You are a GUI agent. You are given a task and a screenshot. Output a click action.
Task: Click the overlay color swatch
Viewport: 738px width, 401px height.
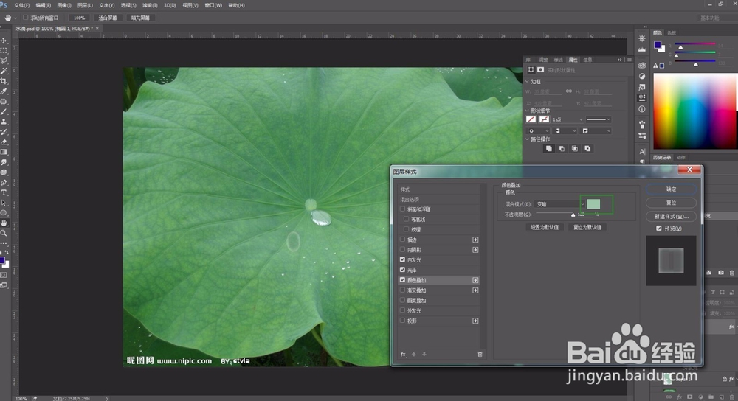[x=593, y=204]
